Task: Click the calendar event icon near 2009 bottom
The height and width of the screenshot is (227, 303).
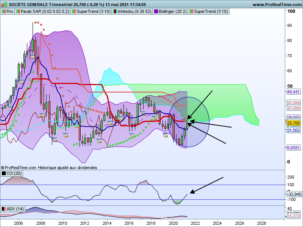Action: pyautogui.click(x=54, y=139)
